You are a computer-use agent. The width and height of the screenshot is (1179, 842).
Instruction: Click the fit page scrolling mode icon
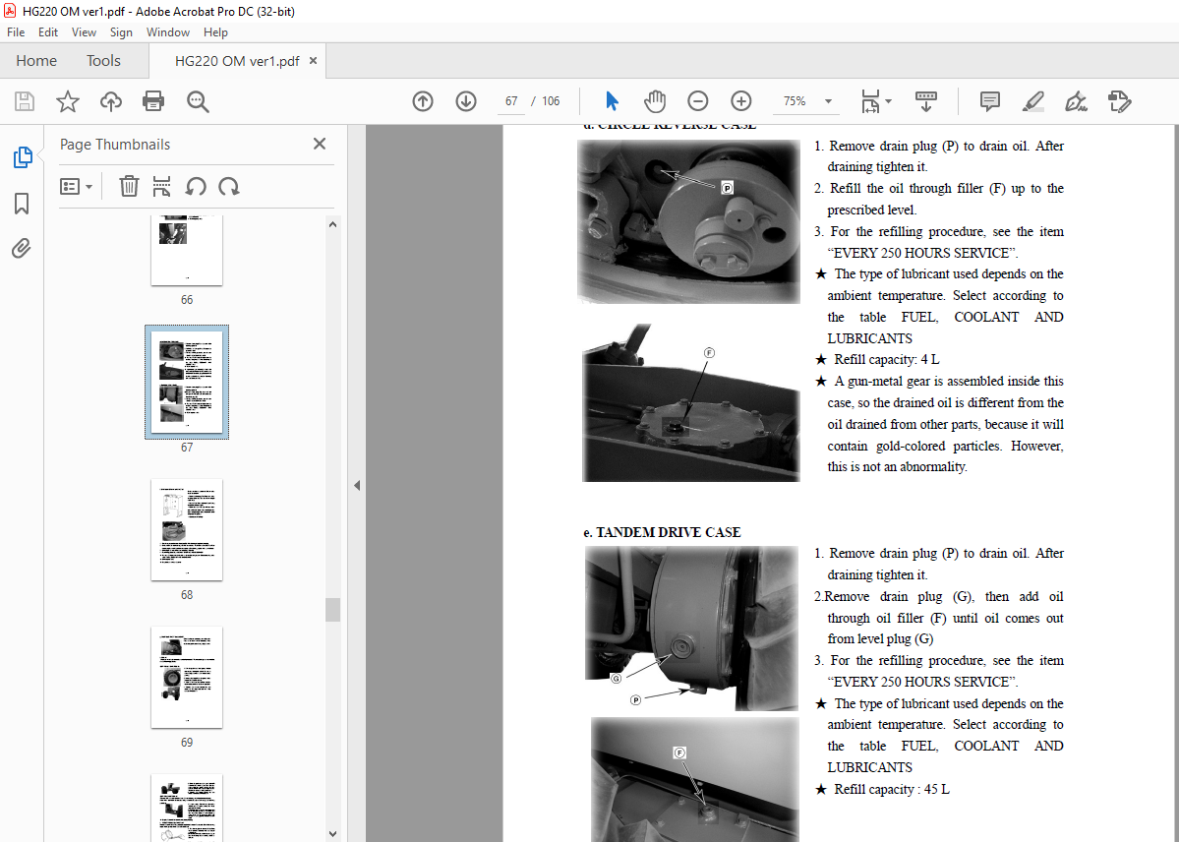point(870,101)
